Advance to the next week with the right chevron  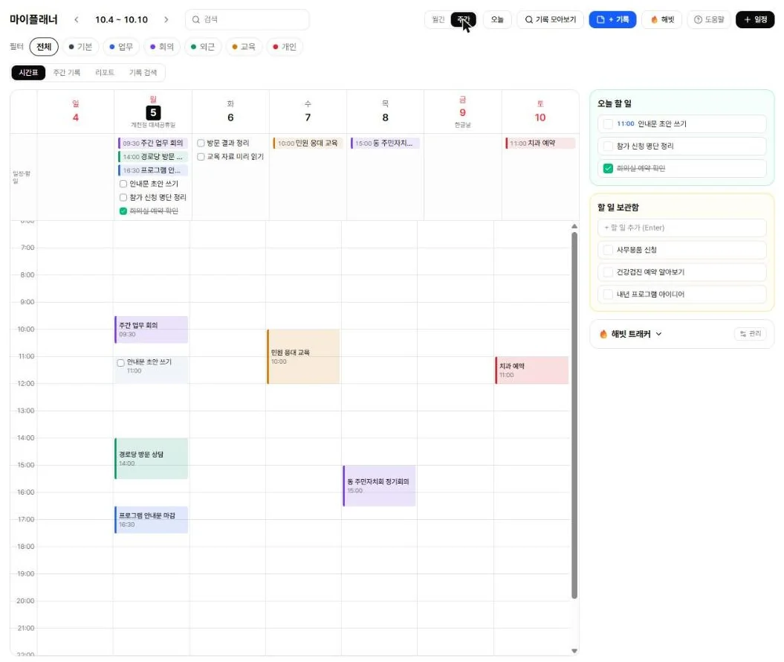166,19
